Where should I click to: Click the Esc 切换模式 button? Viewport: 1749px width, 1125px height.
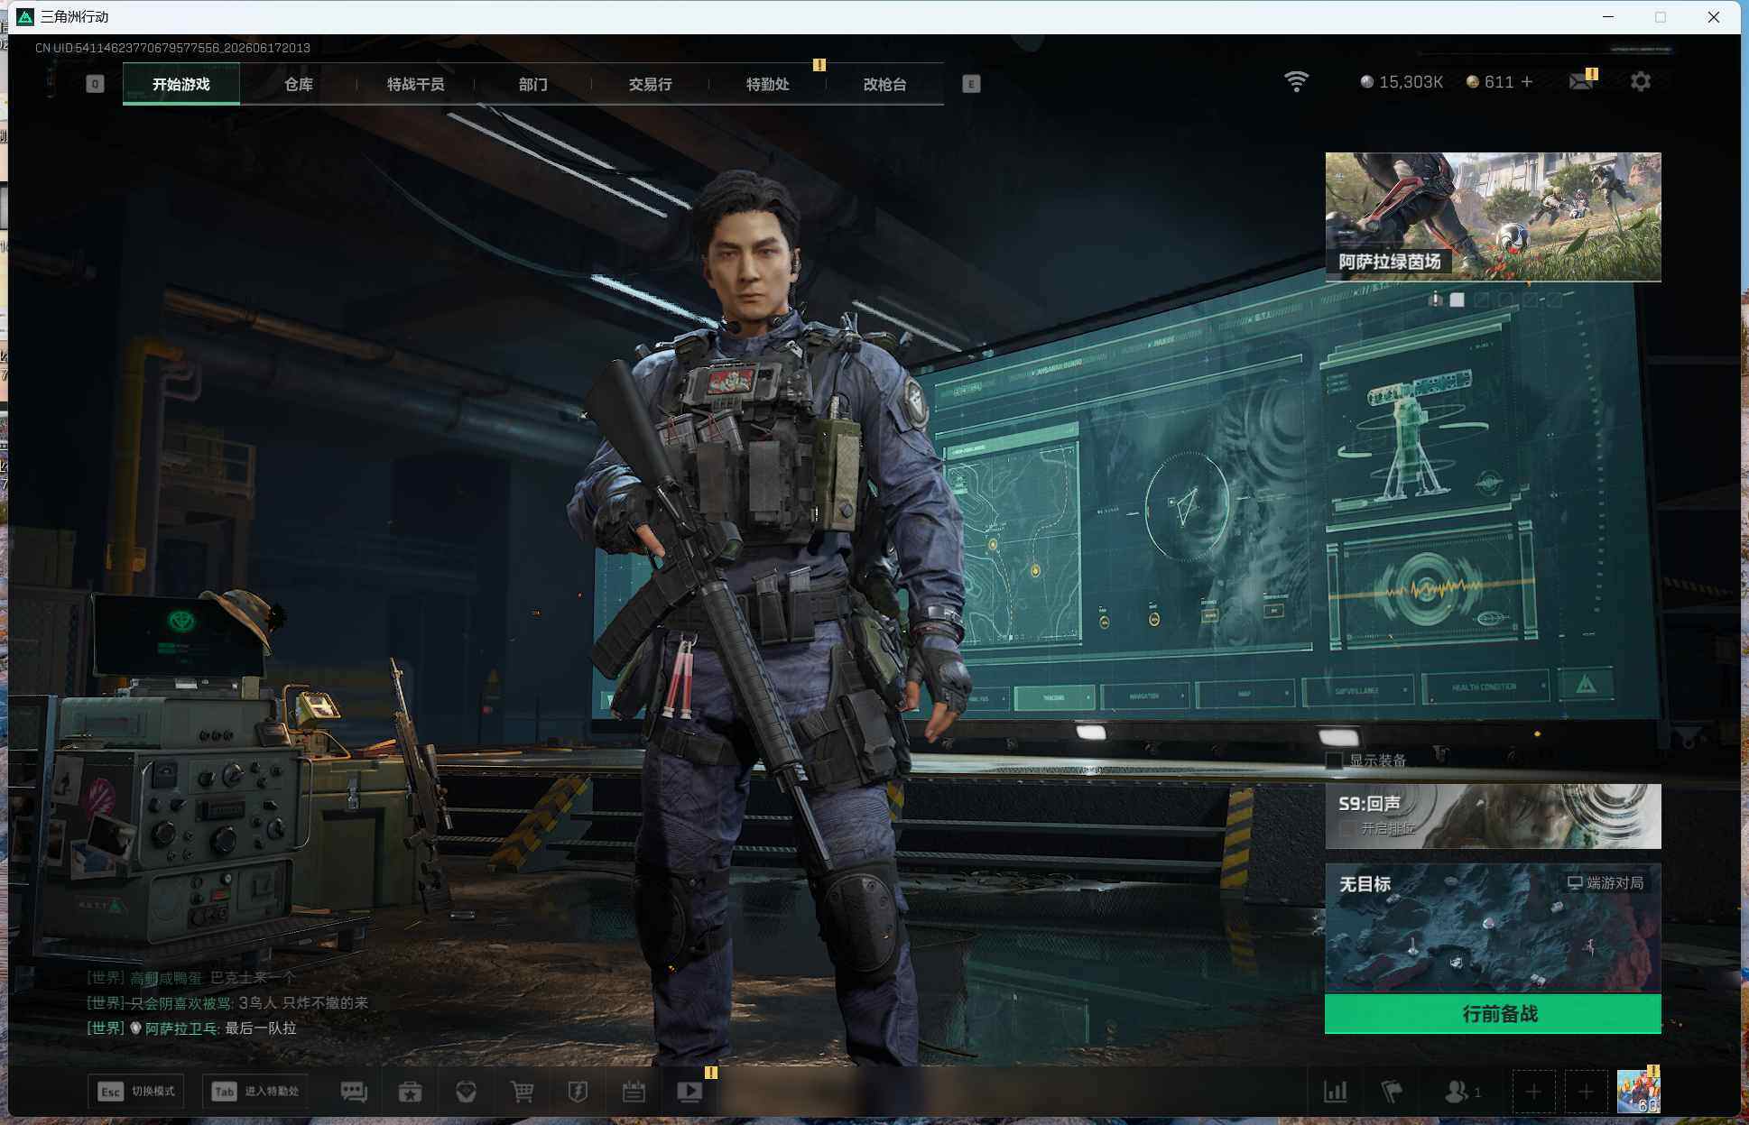click(x=136, y=1092)
